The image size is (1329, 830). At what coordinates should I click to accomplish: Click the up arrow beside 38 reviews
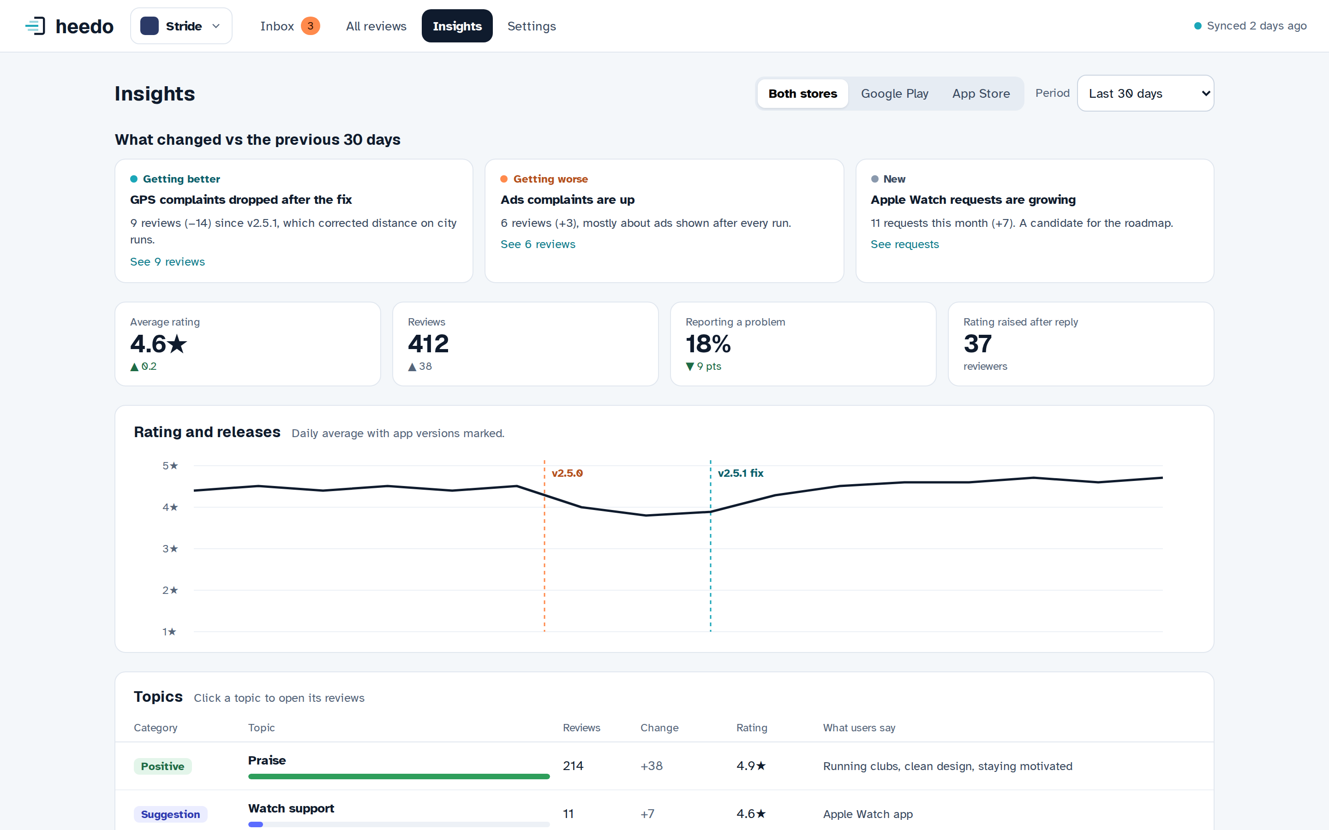[412, 367]
